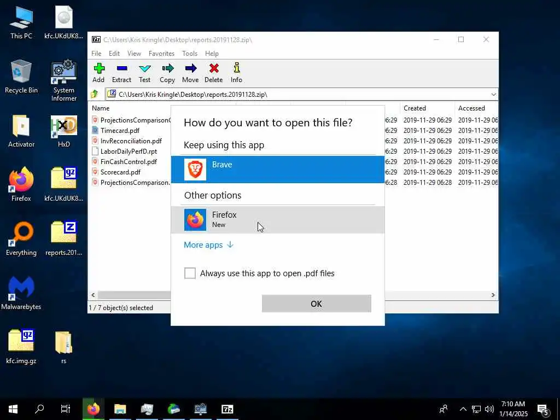Select LaborDailyPerfD.rpt file row
560x420 pixels.
click(x=129, y=151)
